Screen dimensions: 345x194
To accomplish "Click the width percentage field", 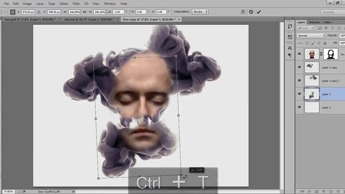I will point(74,12).
